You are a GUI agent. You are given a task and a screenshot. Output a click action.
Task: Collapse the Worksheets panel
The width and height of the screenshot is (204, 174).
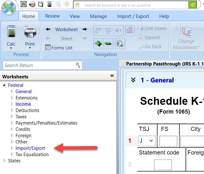click(x=112, y=76)
